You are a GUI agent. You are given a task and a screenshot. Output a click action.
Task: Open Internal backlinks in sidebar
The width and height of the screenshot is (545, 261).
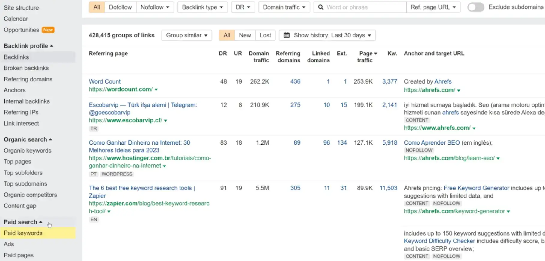point(27,101)
